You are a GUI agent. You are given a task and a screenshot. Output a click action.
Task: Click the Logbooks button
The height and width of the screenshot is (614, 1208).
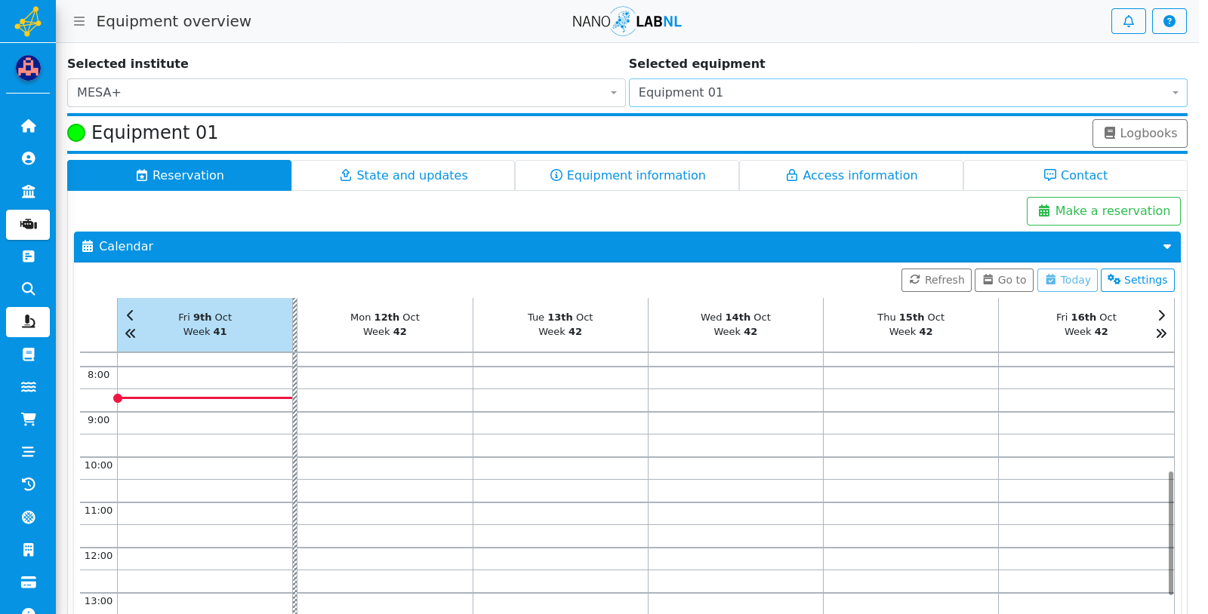coord(1139,134)
